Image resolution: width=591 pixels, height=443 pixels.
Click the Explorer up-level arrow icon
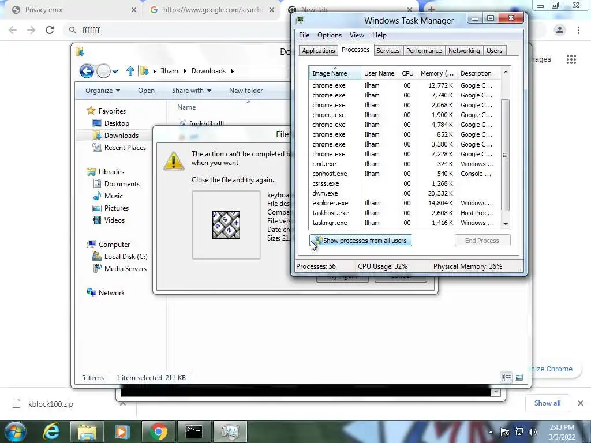[x=130, y=71]
